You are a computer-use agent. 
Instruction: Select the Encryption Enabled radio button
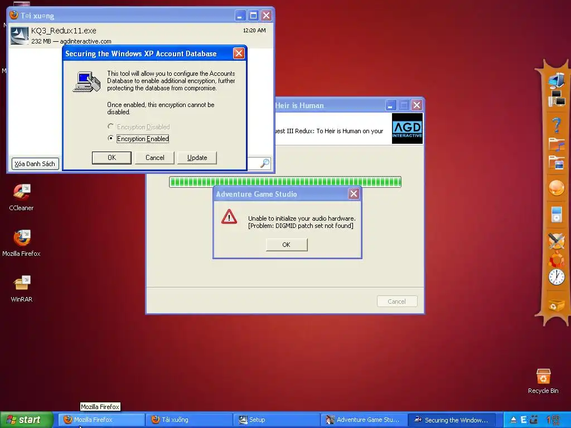(x=110, y=138)
